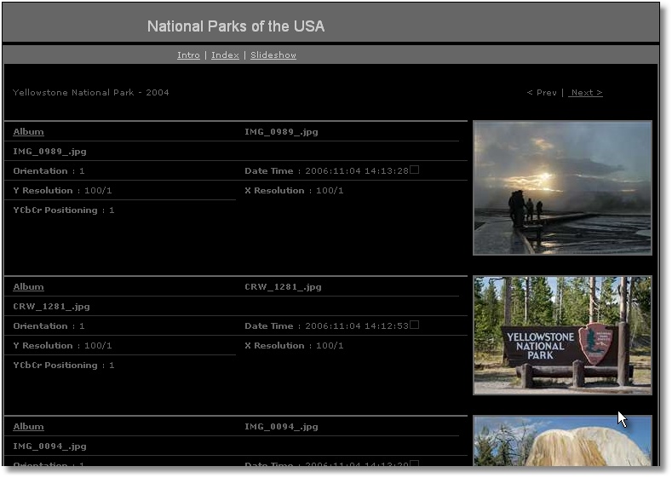
Task: Go to the Next > page
Action: pos(585,93)
